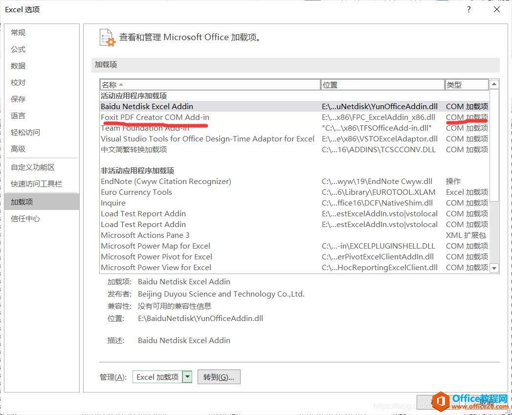Click the TCSCCONV.DLL location cell

pos(379,150)
